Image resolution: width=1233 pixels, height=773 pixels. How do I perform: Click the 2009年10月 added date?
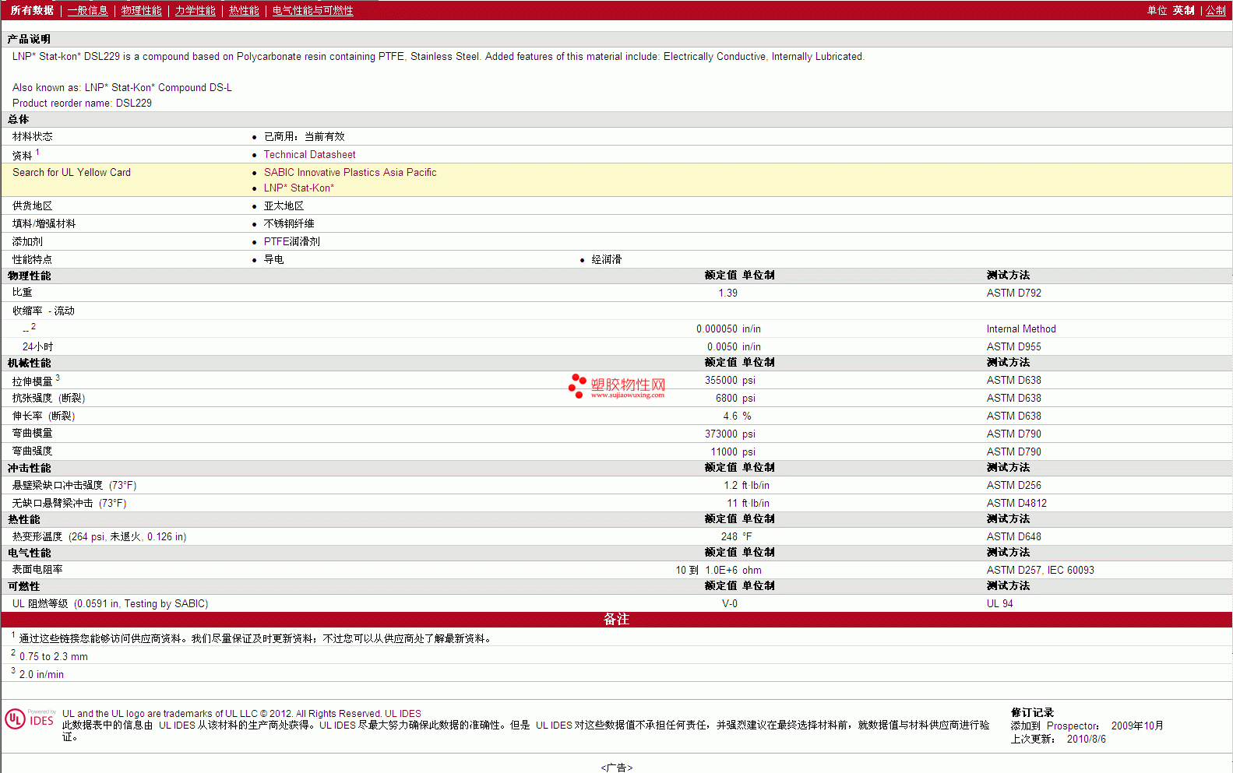[1137, 726]
